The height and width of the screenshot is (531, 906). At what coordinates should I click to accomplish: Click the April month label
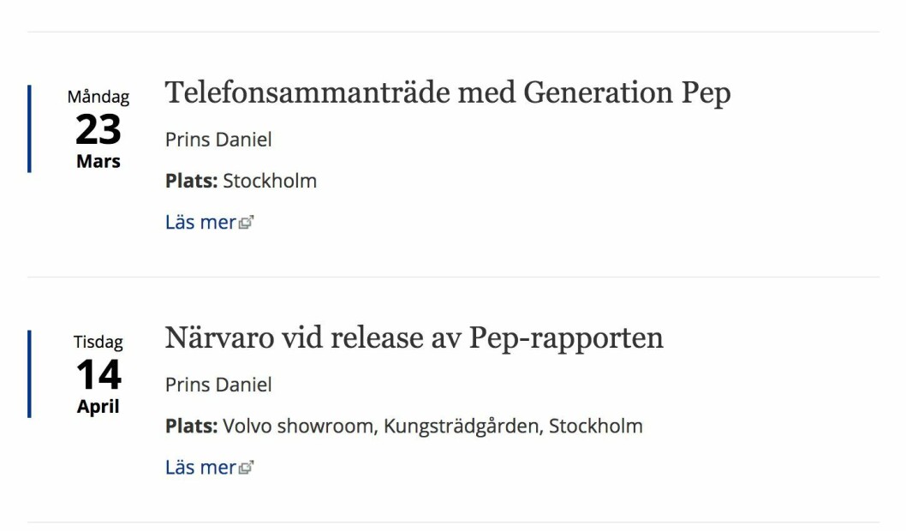(x=98, y=407)
